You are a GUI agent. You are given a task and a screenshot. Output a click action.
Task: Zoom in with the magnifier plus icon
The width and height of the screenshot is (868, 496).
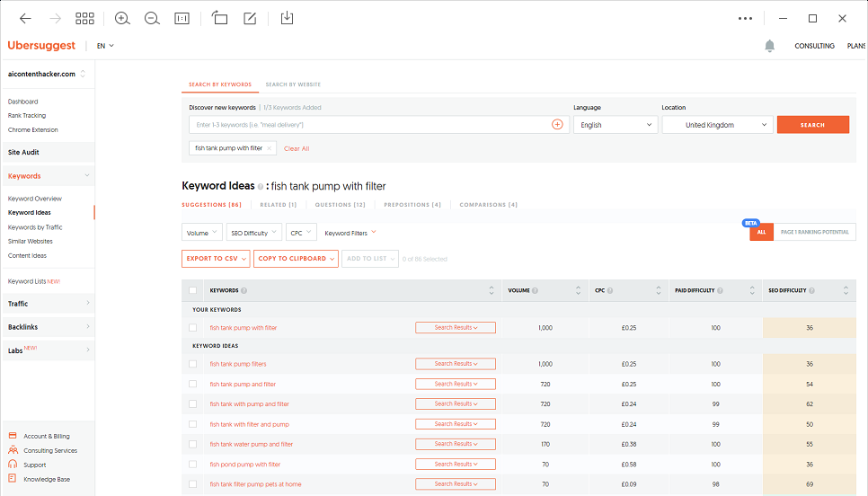click(122, 18)
